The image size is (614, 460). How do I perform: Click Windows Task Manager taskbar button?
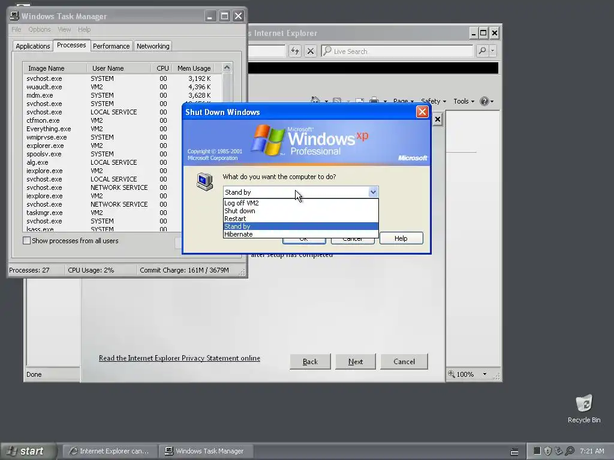[x=206, y=451]
